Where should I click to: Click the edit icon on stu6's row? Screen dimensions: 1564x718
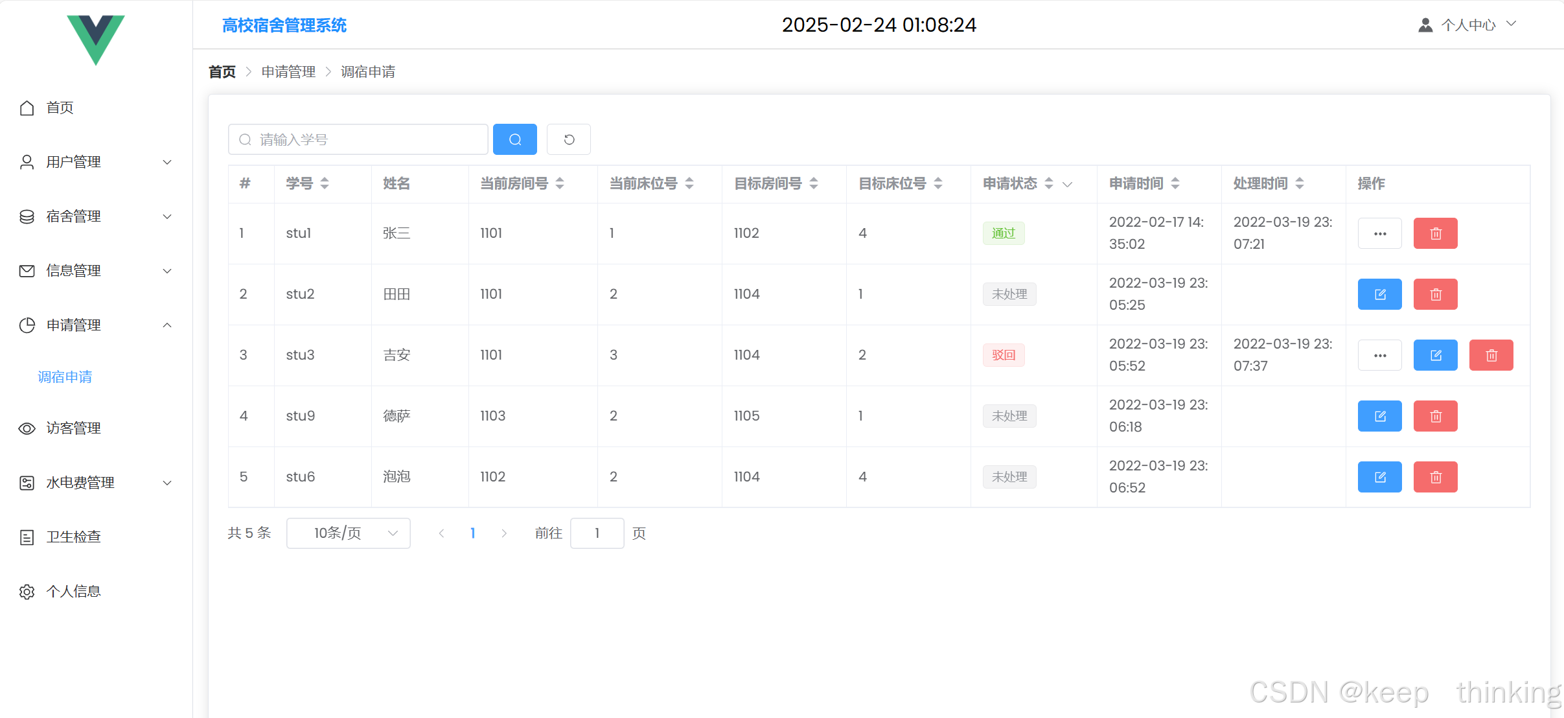1379,477
